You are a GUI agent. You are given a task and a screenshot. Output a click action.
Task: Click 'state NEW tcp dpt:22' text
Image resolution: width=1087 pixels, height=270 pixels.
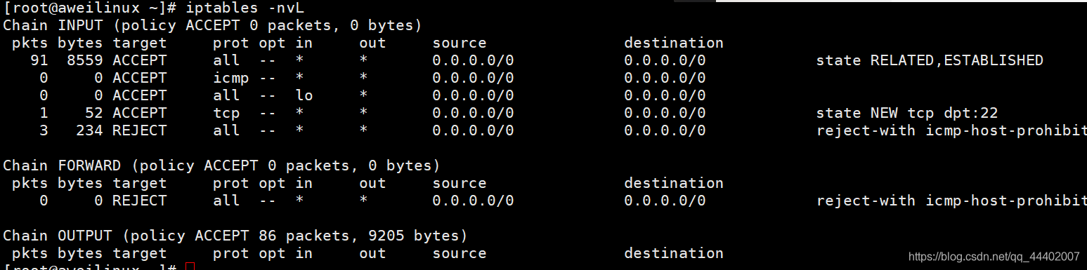(907, 113)
